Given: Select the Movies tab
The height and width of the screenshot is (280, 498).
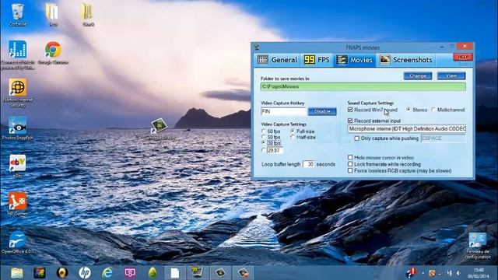Looking at the screenshot, I should [x=355, y=60].
